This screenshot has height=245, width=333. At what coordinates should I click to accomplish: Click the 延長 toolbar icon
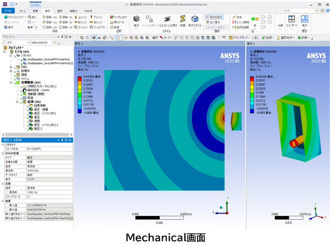point(267,38)
